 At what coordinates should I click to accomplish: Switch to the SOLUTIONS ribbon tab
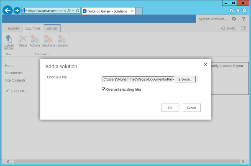[x=33, y=29]
